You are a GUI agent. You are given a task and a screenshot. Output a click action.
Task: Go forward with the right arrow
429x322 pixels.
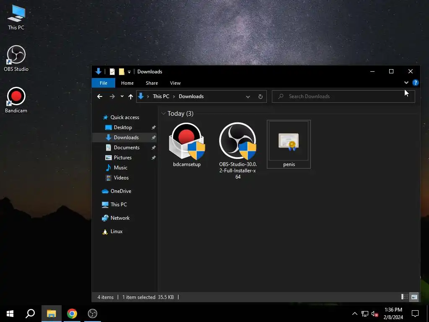point(112,96)
